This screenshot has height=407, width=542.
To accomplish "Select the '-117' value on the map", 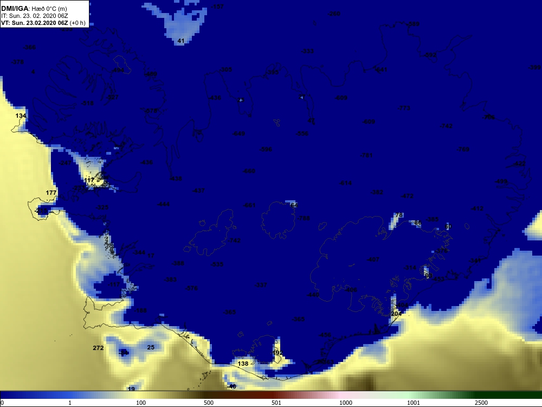I will click(x=114, y=284).
